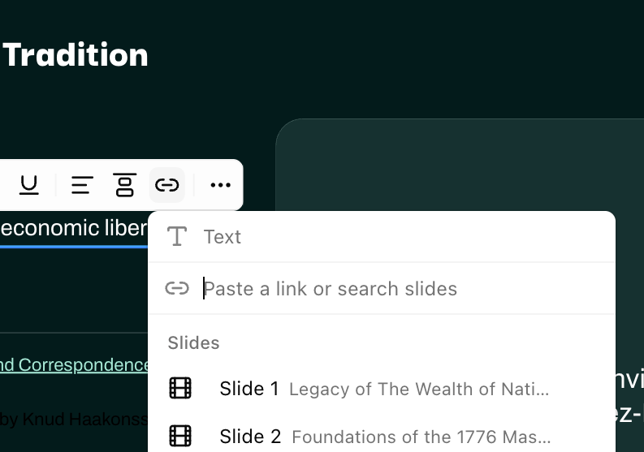The height and width of the screenshot is (452, 644).
Task: Select Slide 2 "Foundations of the 1776 Mas…"
Action: point(381,436)
